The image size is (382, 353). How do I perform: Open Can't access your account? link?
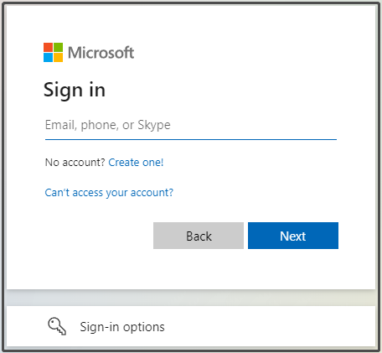pyautogui.click(x=109, y=193)
